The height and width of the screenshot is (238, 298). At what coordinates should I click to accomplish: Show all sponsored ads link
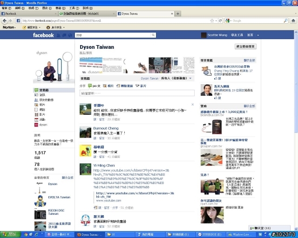coord(250,106)
